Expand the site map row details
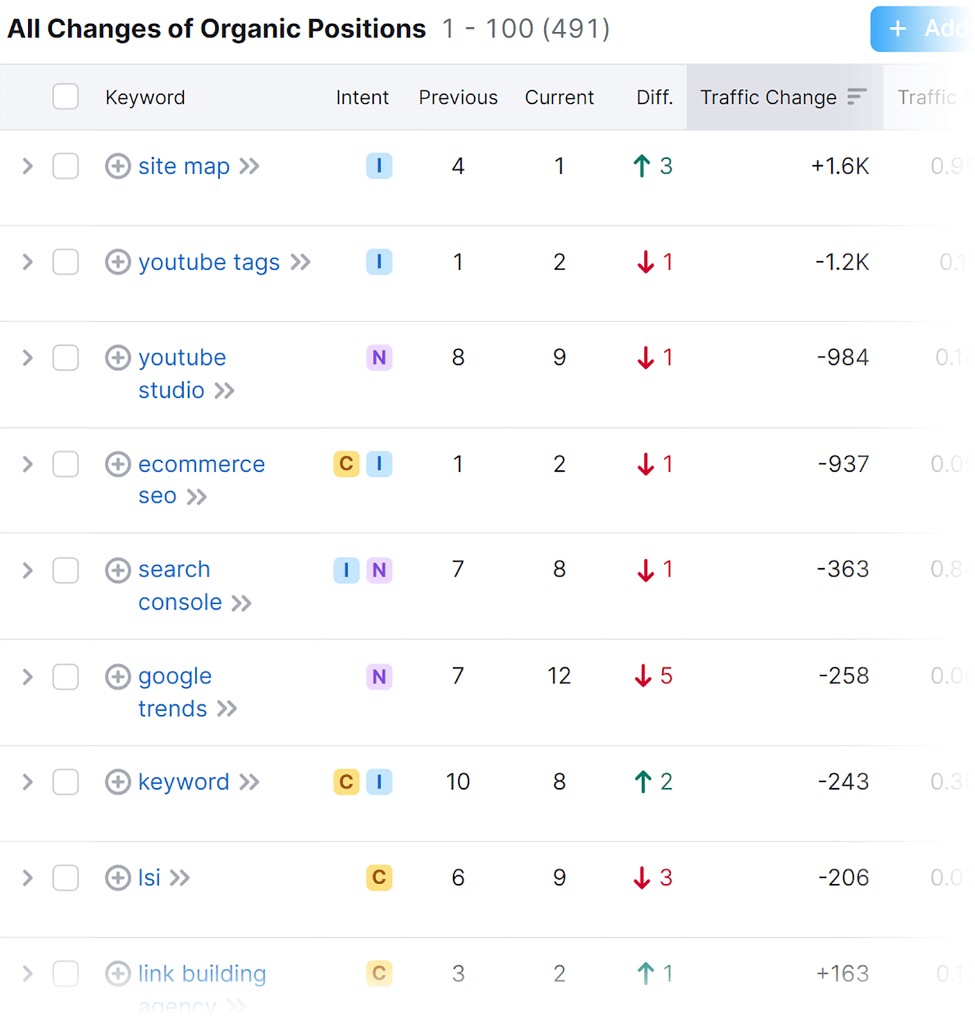This screenshot has height=1017, width=975. tap(27, 167)
